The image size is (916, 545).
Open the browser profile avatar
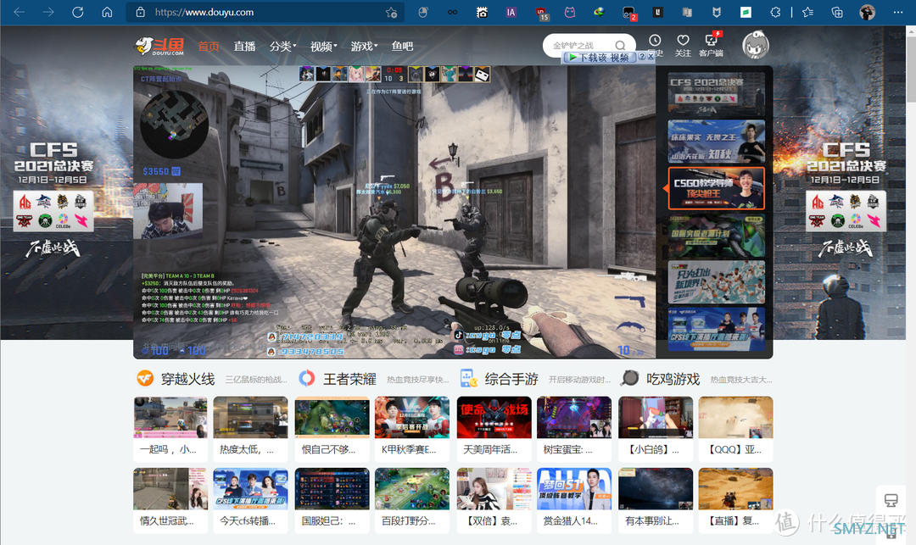868,12
